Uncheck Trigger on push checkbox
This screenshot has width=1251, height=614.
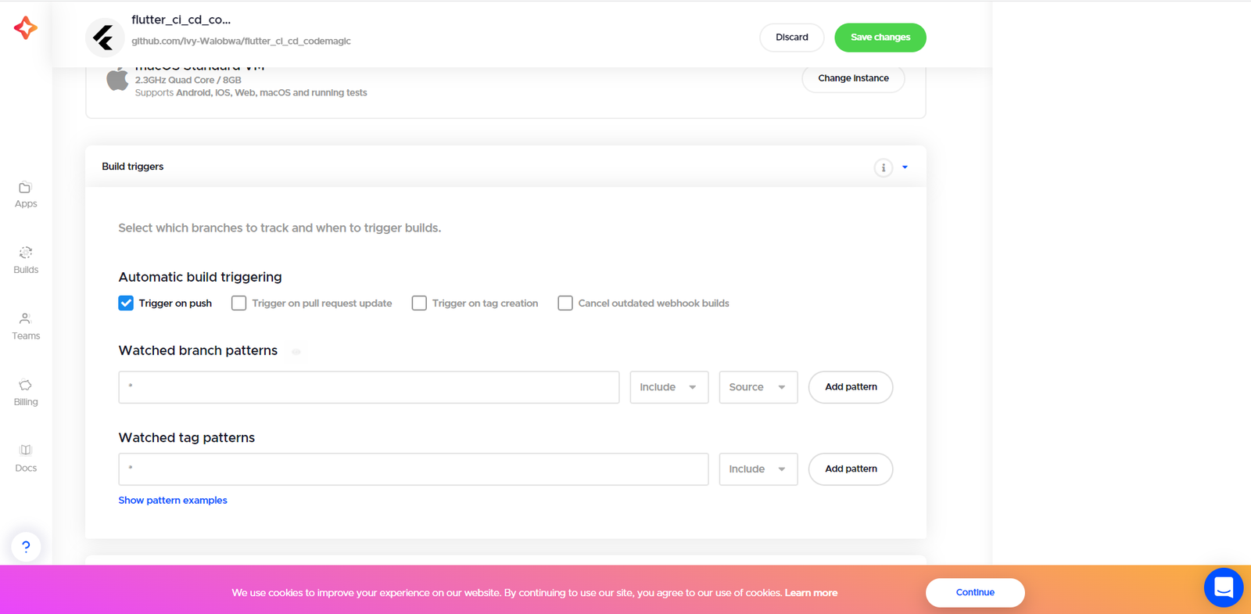click(x=126, y=303)
